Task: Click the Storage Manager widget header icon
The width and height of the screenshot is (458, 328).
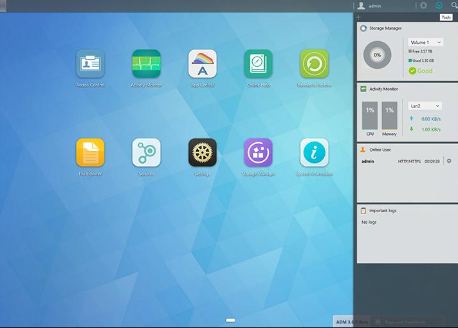Action: (x=363, y=28)
